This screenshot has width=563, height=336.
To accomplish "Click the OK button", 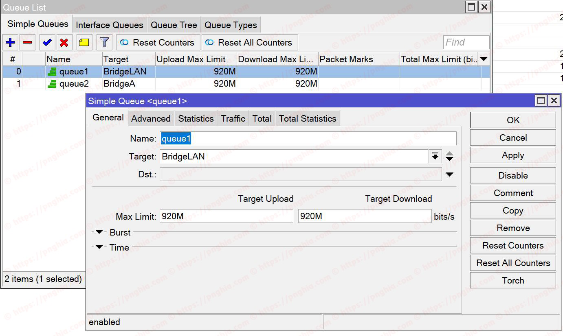I will point(513,120).
